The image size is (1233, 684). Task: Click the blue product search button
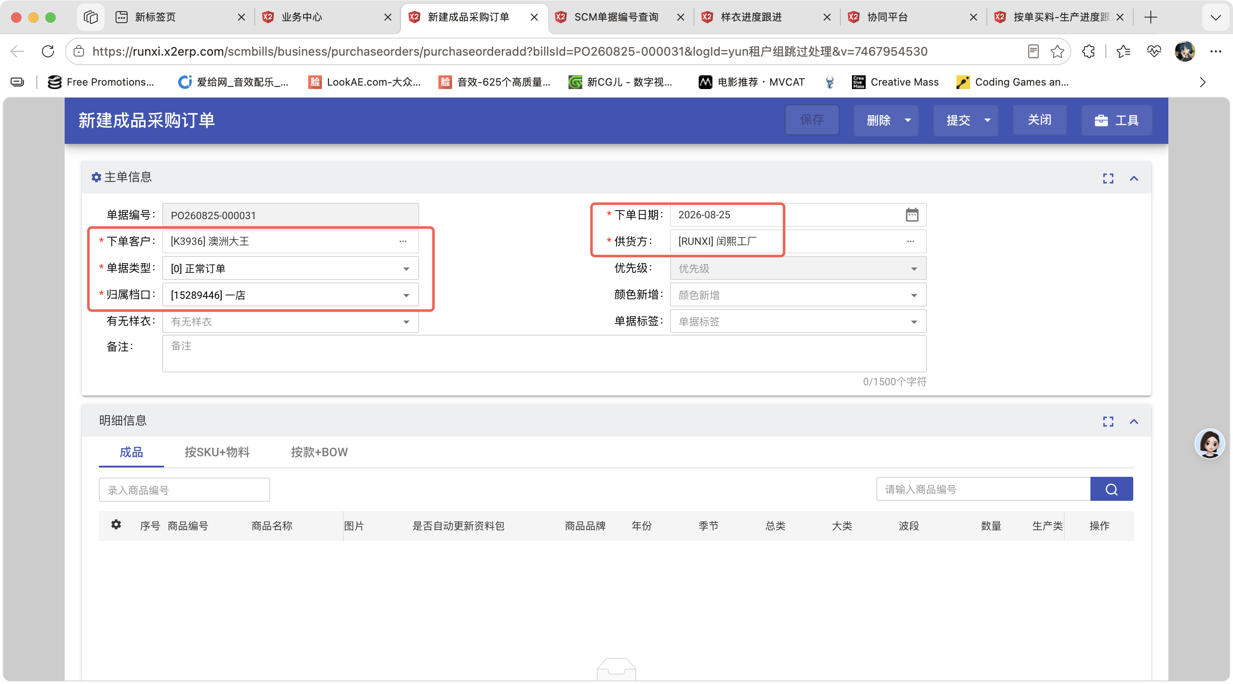[x=1111, y=489]
